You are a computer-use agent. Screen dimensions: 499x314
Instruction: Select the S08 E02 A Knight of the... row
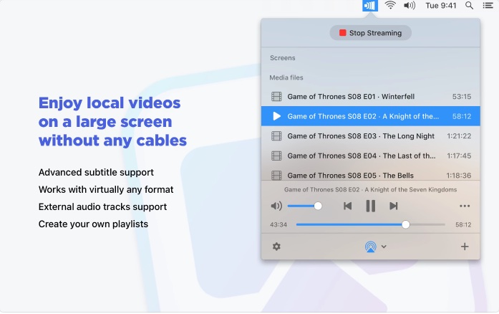[x=370, y=116]
